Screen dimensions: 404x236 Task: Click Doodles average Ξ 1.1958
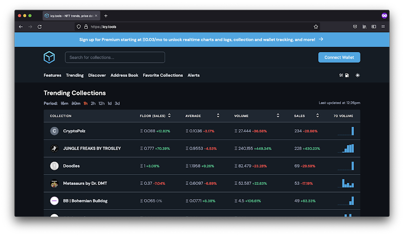click(x=193, y=166)
